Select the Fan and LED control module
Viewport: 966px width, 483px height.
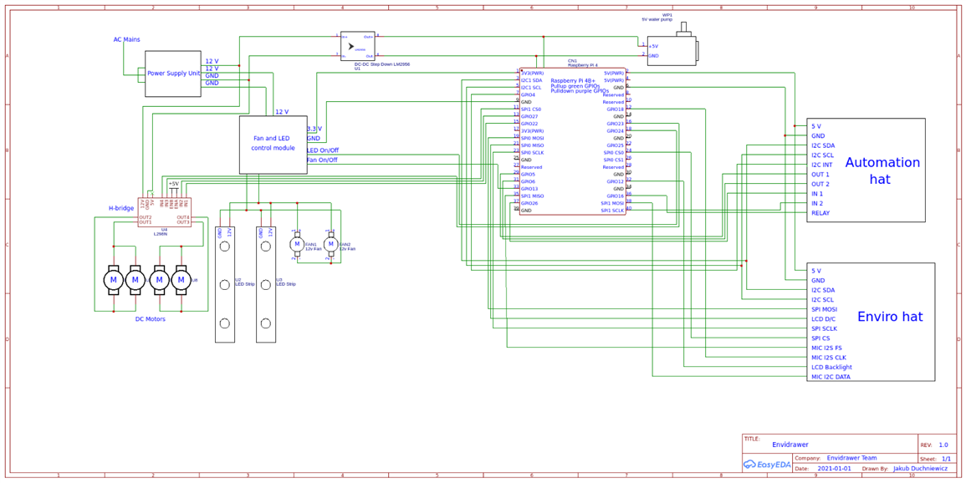[x=273, y=145]
